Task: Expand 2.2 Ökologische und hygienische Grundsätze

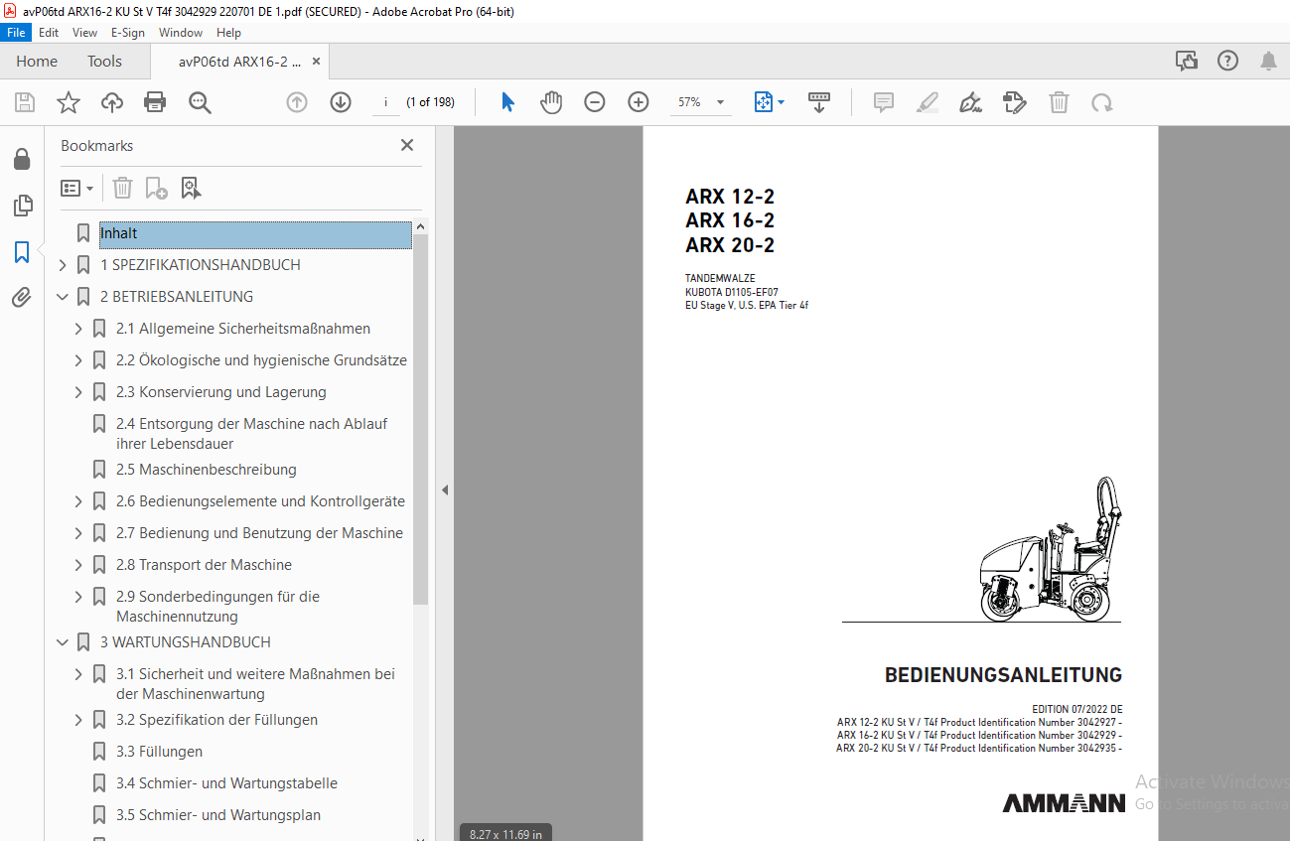Action: click(x=78, y=360)
